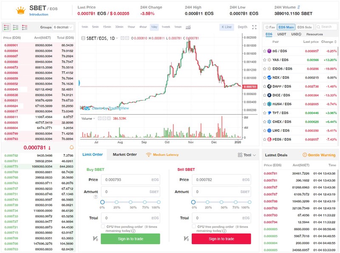
Task: Toggle Depth chart mode
Action: (242, 27)
